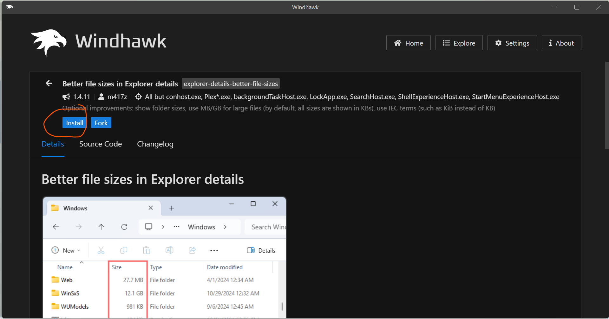Viewport: 609px width, 319px height.
Task: Click the Windhawk icon in the title bar
Action: pyautogui.click(x=10, y=7)
